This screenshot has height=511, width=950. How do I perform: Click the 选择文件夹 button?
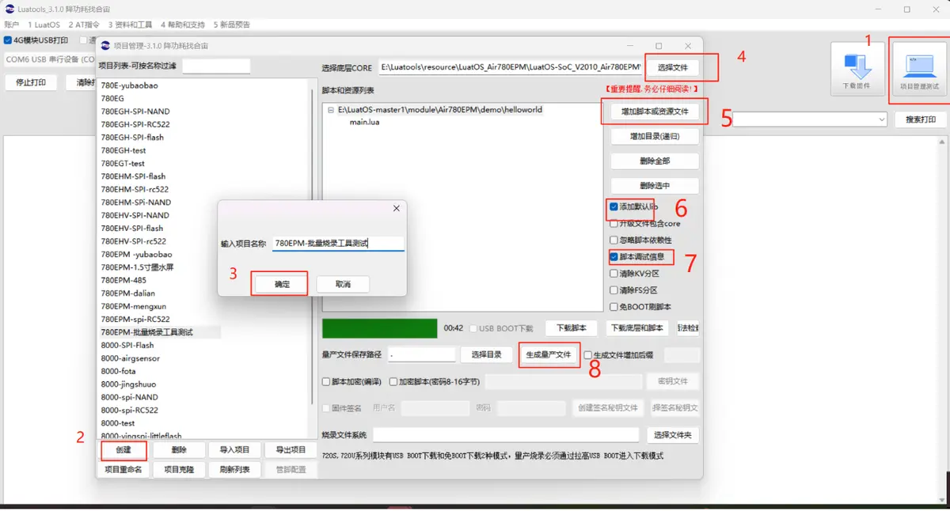coord(673,435)
